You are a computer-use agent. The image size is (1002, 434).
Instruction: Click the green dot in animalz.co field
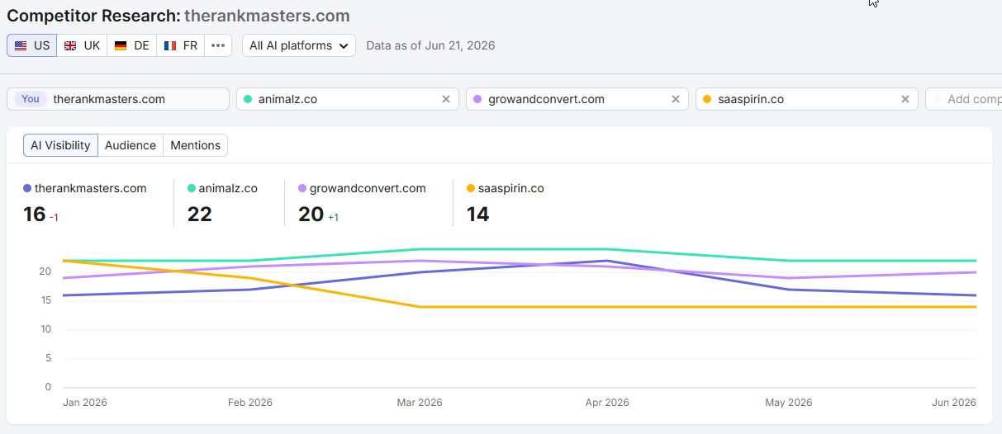247,99
